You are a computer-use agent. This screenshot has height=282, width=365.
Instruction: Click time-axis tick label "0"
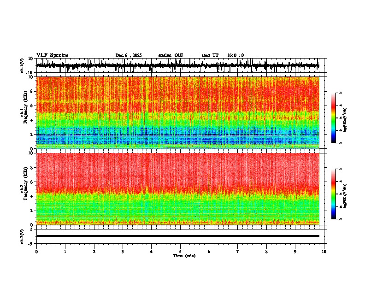(x=36, y=252)
